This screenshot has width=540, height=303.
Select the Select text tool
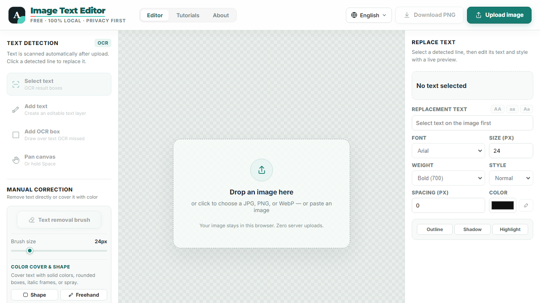59,84
